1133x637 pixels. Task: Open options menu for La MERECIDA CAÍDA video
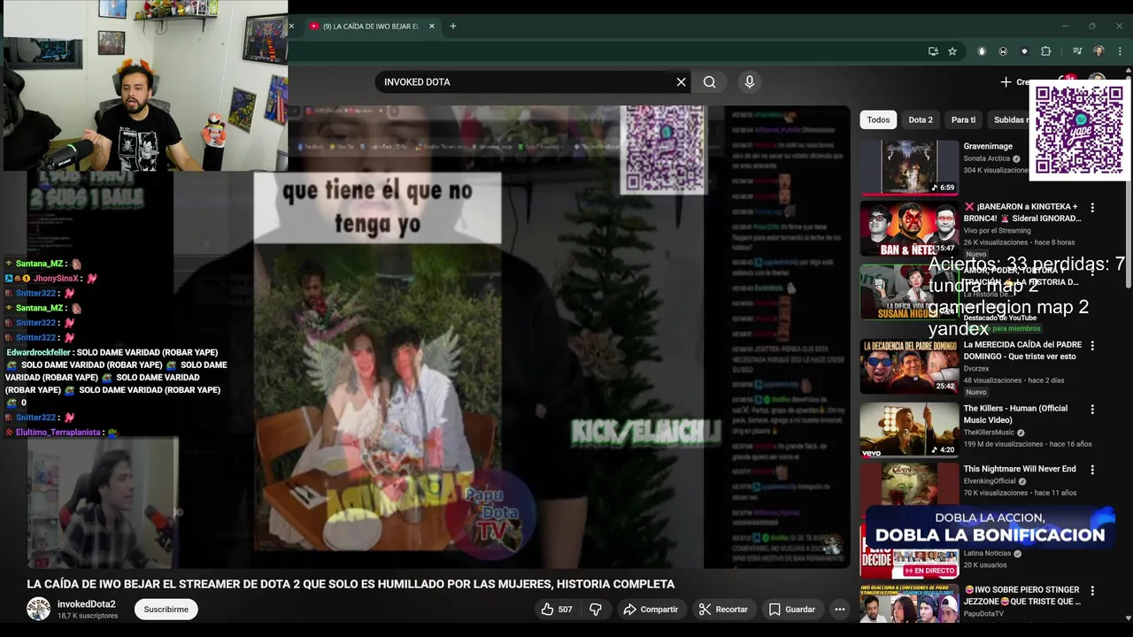(x=1092, y=345)
